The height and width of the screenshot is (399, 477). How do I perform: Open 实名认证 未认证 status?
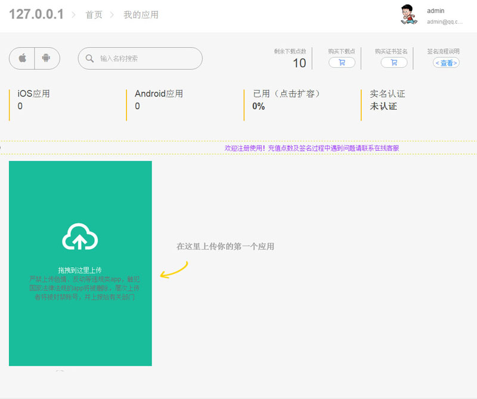387,100
